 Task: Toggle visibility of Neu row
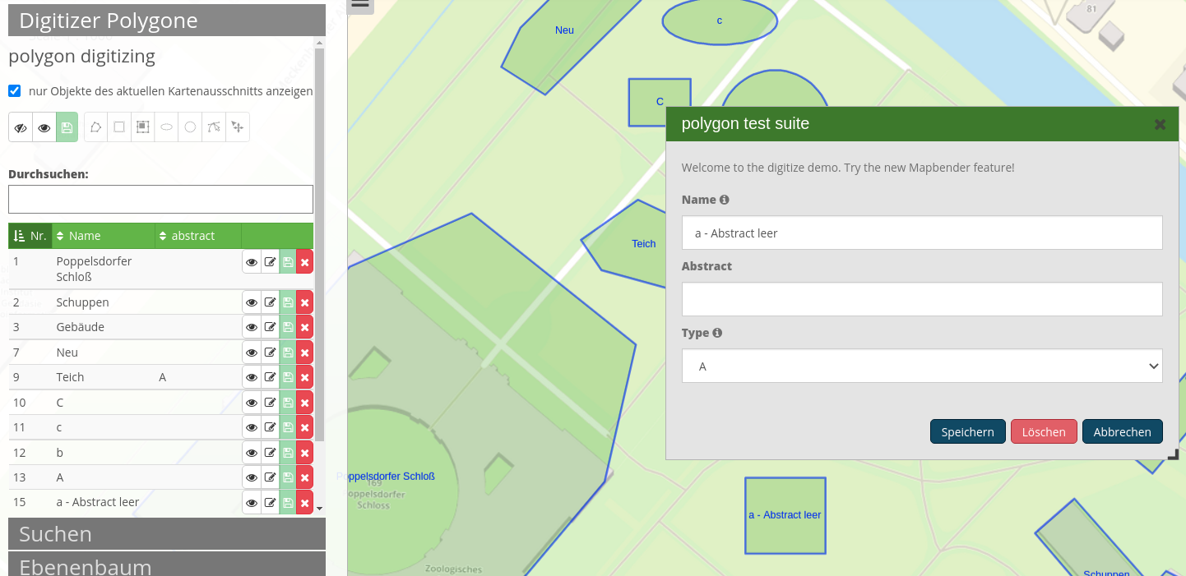[252, 353]
